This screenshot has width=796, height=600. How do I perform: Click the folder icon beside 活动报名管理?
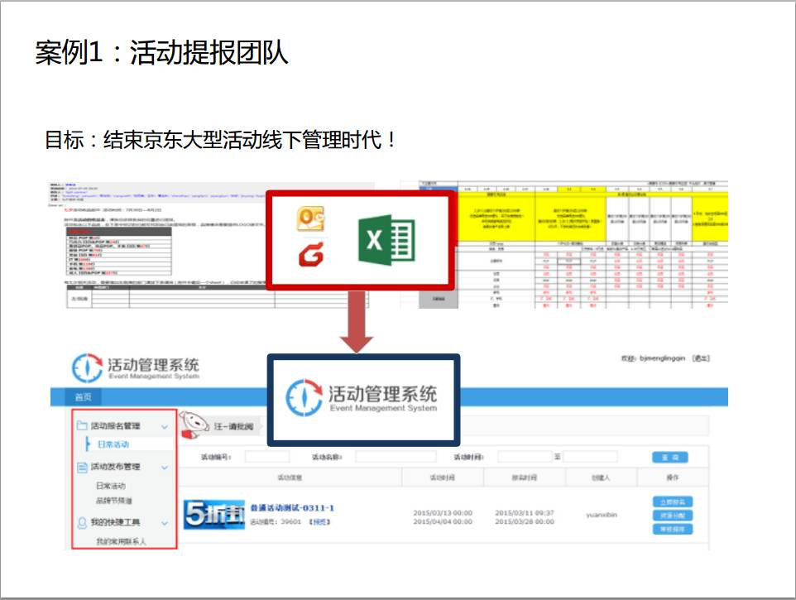point(82,425)
